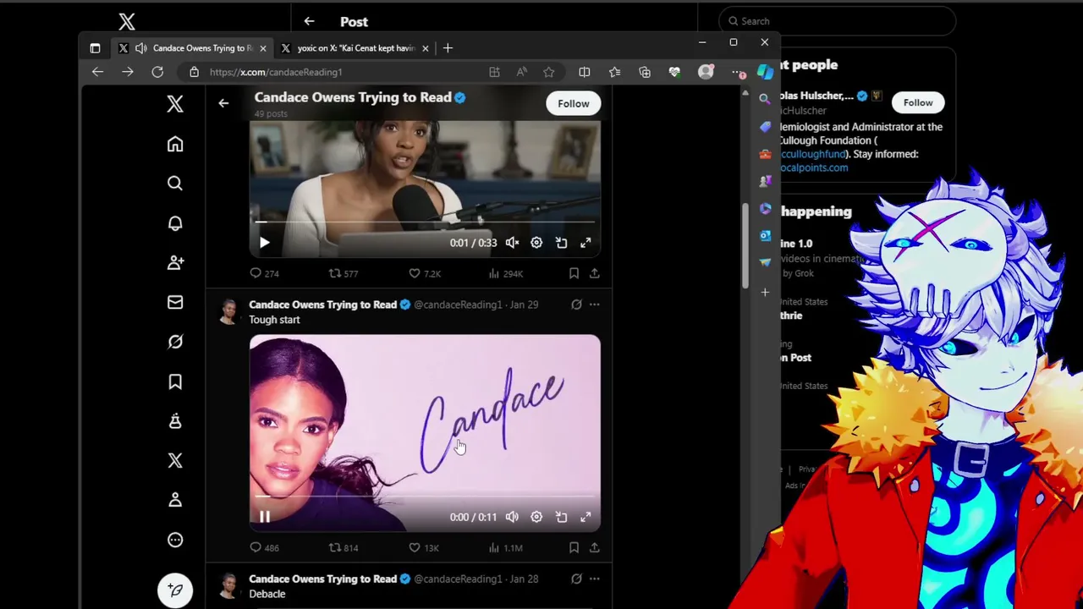Image resolution: width=1083 pixels, height=609 pixels.
Task: Open settings gear on 0:11 video
Action: point(536,517)
